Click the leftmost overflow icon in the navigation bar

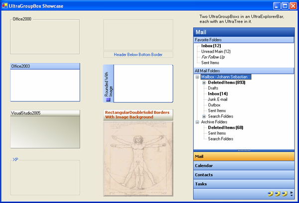(x=271, y=194)
